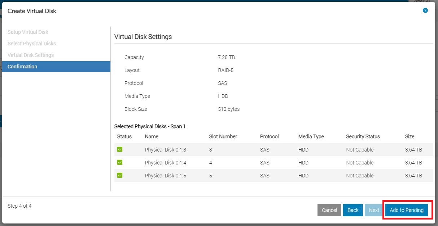The width and height of the screenshot is (438, 226).
Task: Select the Confirmation step in sidebar
Action: [x=22, y=67]
